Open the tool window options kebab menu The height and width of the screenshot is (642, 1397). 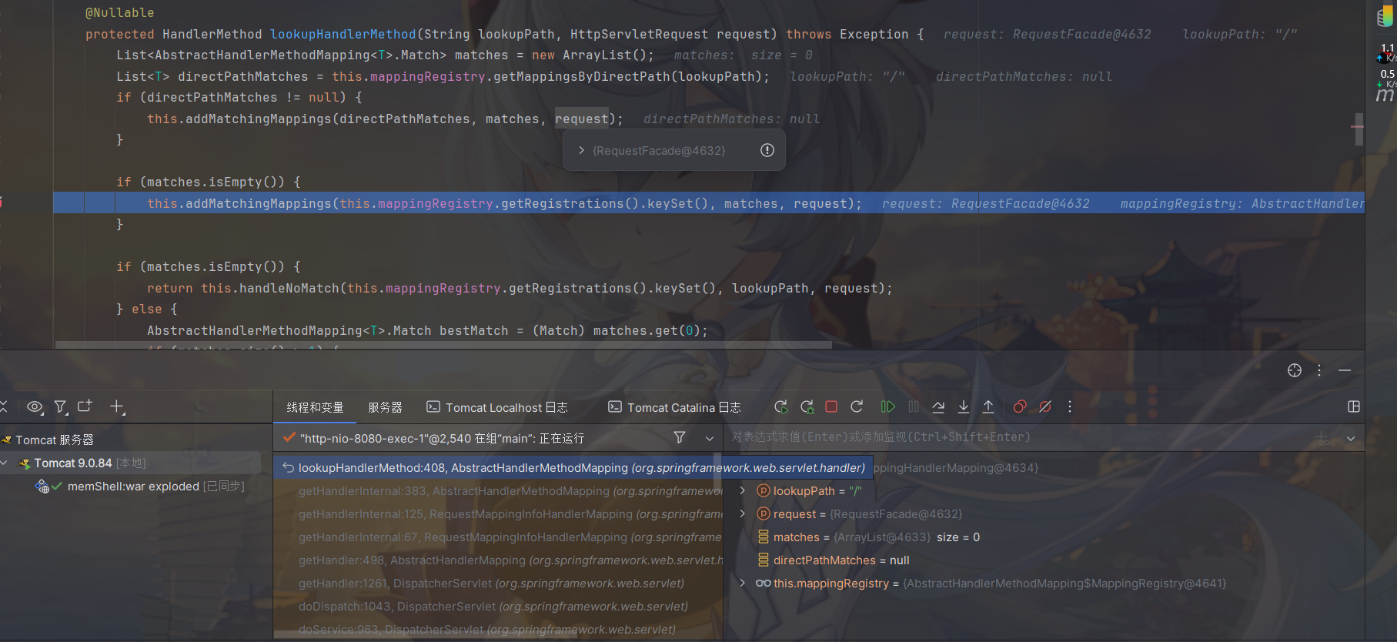[x=1319, y=370]
